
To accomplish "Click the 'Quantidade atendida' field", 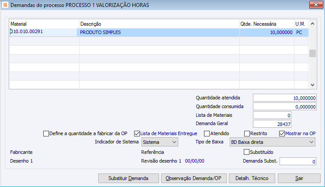I will tap(284, 98).
